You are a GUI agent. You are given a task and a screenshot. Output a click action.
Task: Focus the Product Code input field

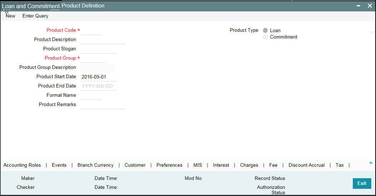[91, 30]
